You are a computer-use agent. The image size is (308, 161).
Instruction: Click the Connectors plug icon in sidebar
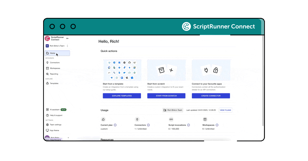[47, 63]
